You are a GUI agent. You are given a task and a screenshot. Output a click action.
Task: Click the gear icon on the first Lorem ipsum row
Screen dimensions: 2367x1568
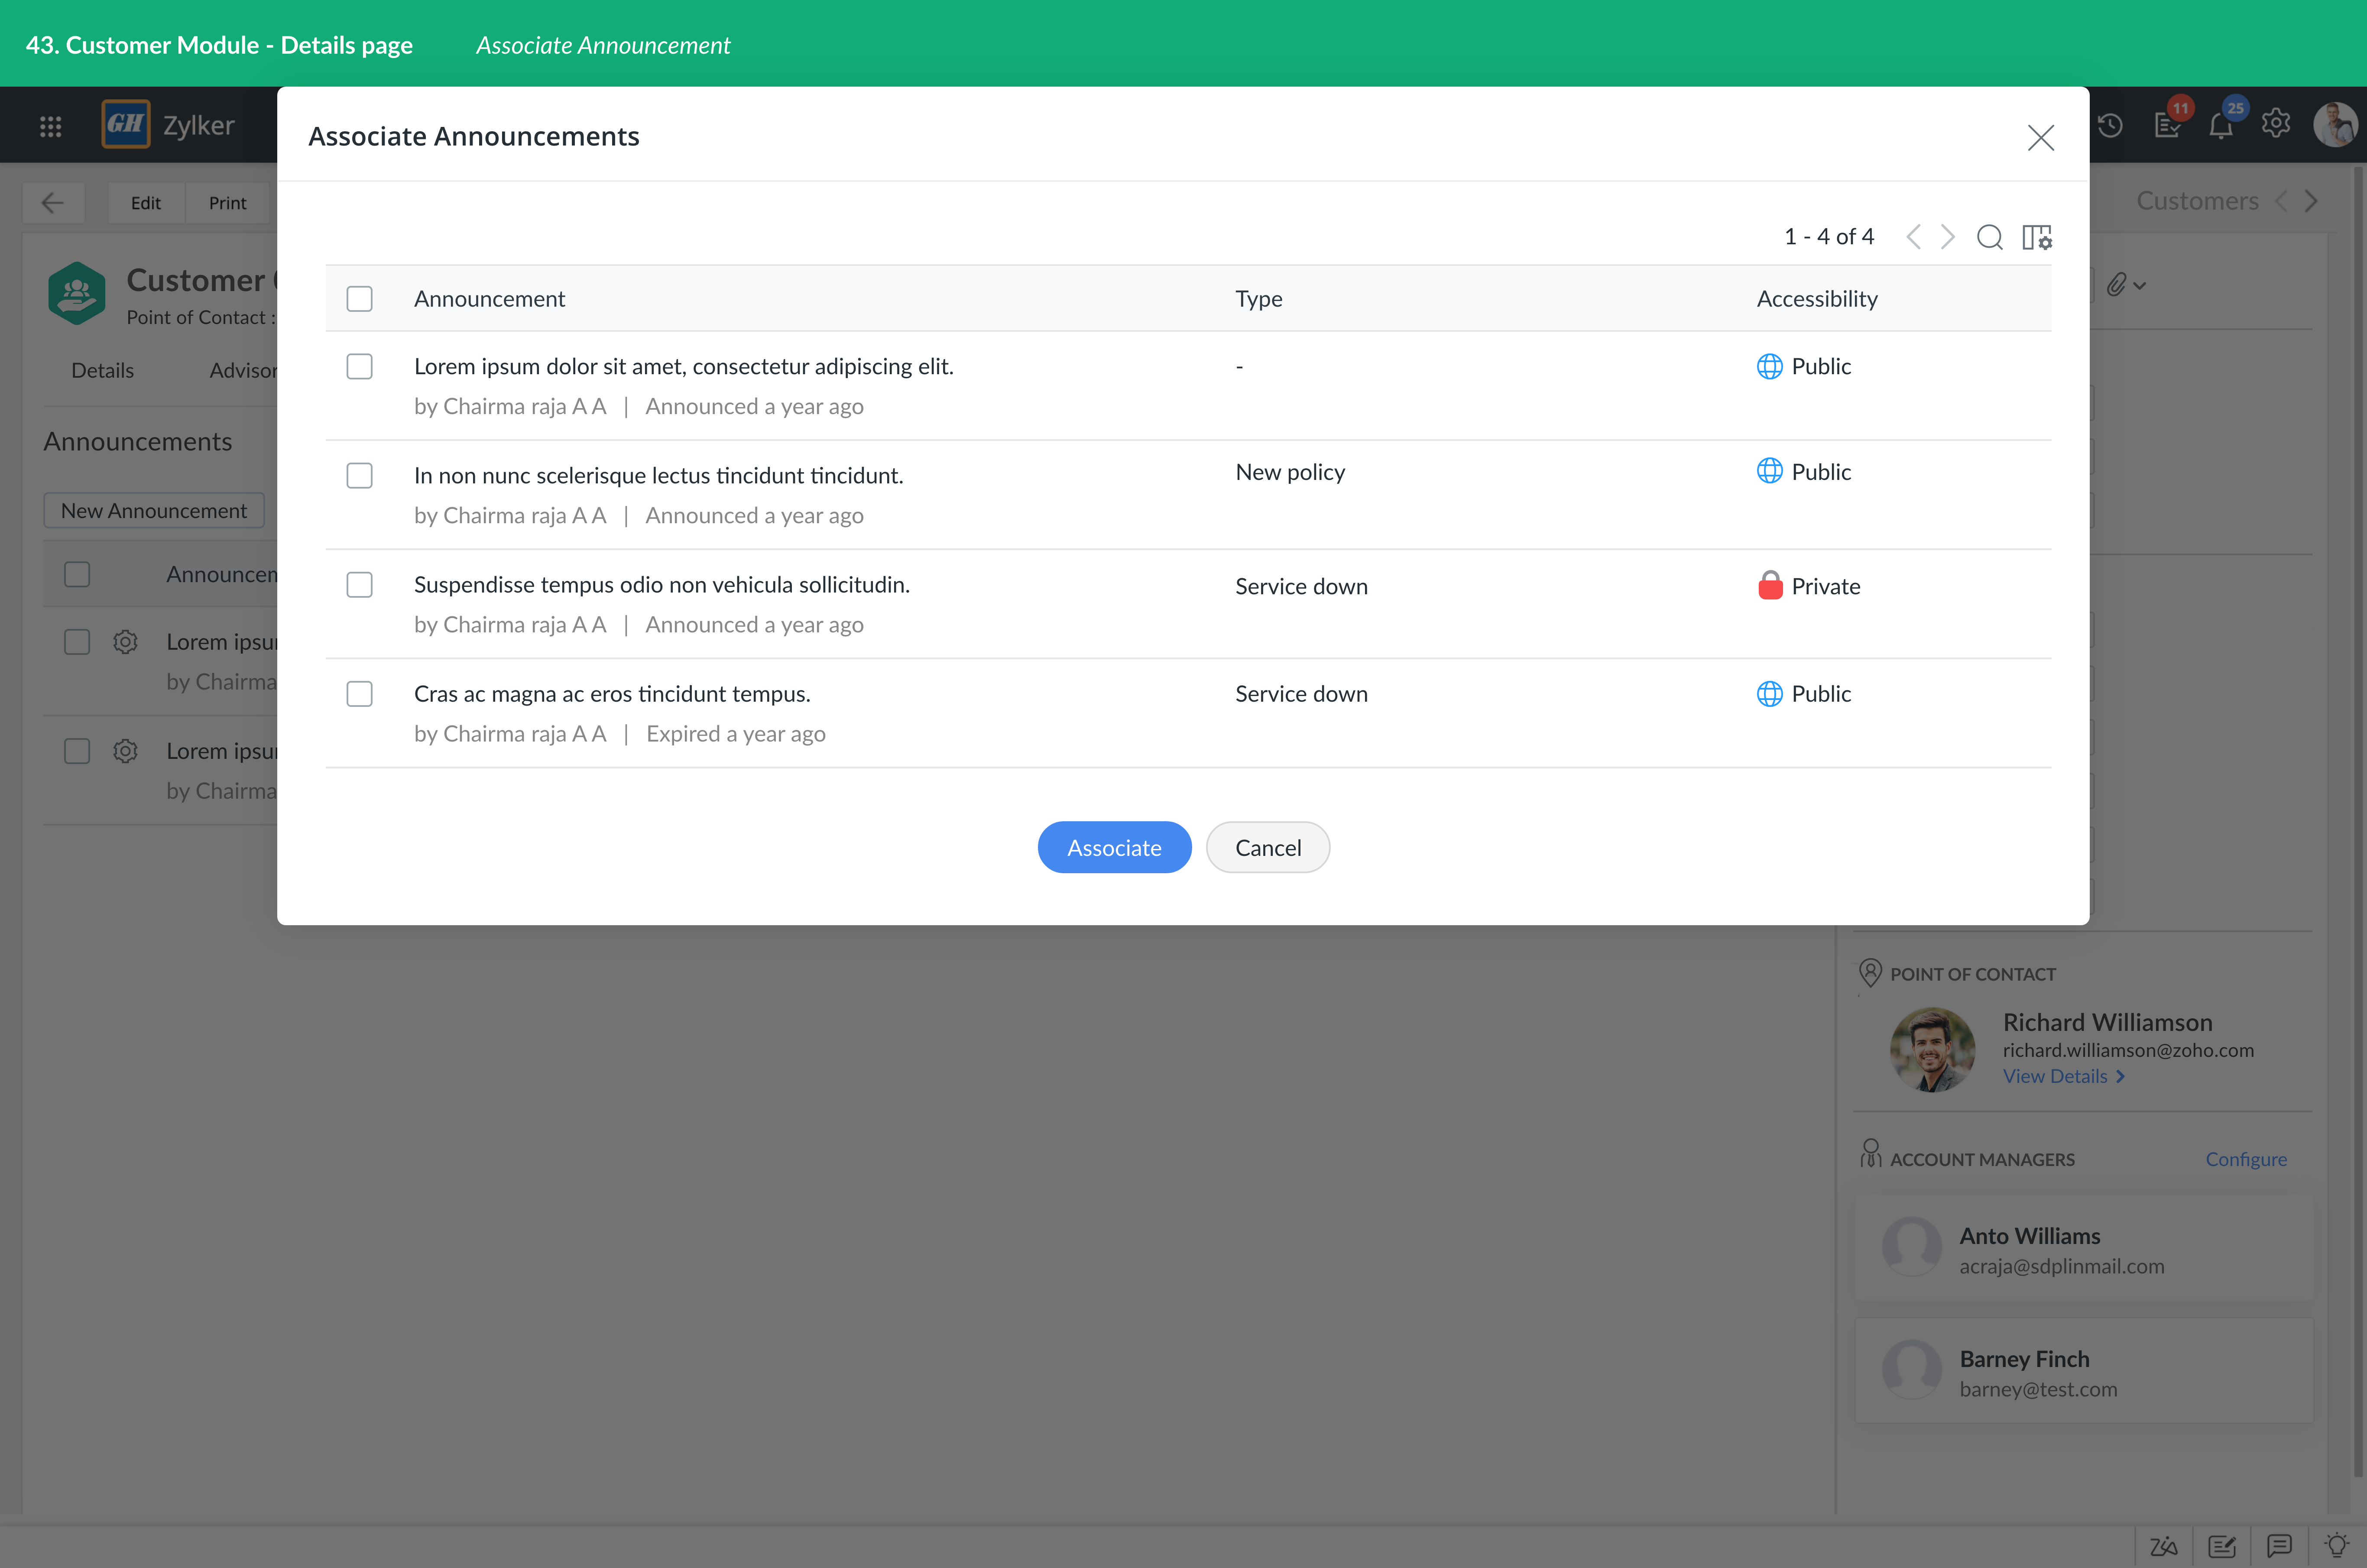click(125, 642)
